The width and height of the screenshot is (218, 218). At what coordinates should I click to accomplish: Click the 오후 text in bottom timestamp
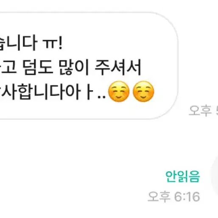(x=159, y=196)
